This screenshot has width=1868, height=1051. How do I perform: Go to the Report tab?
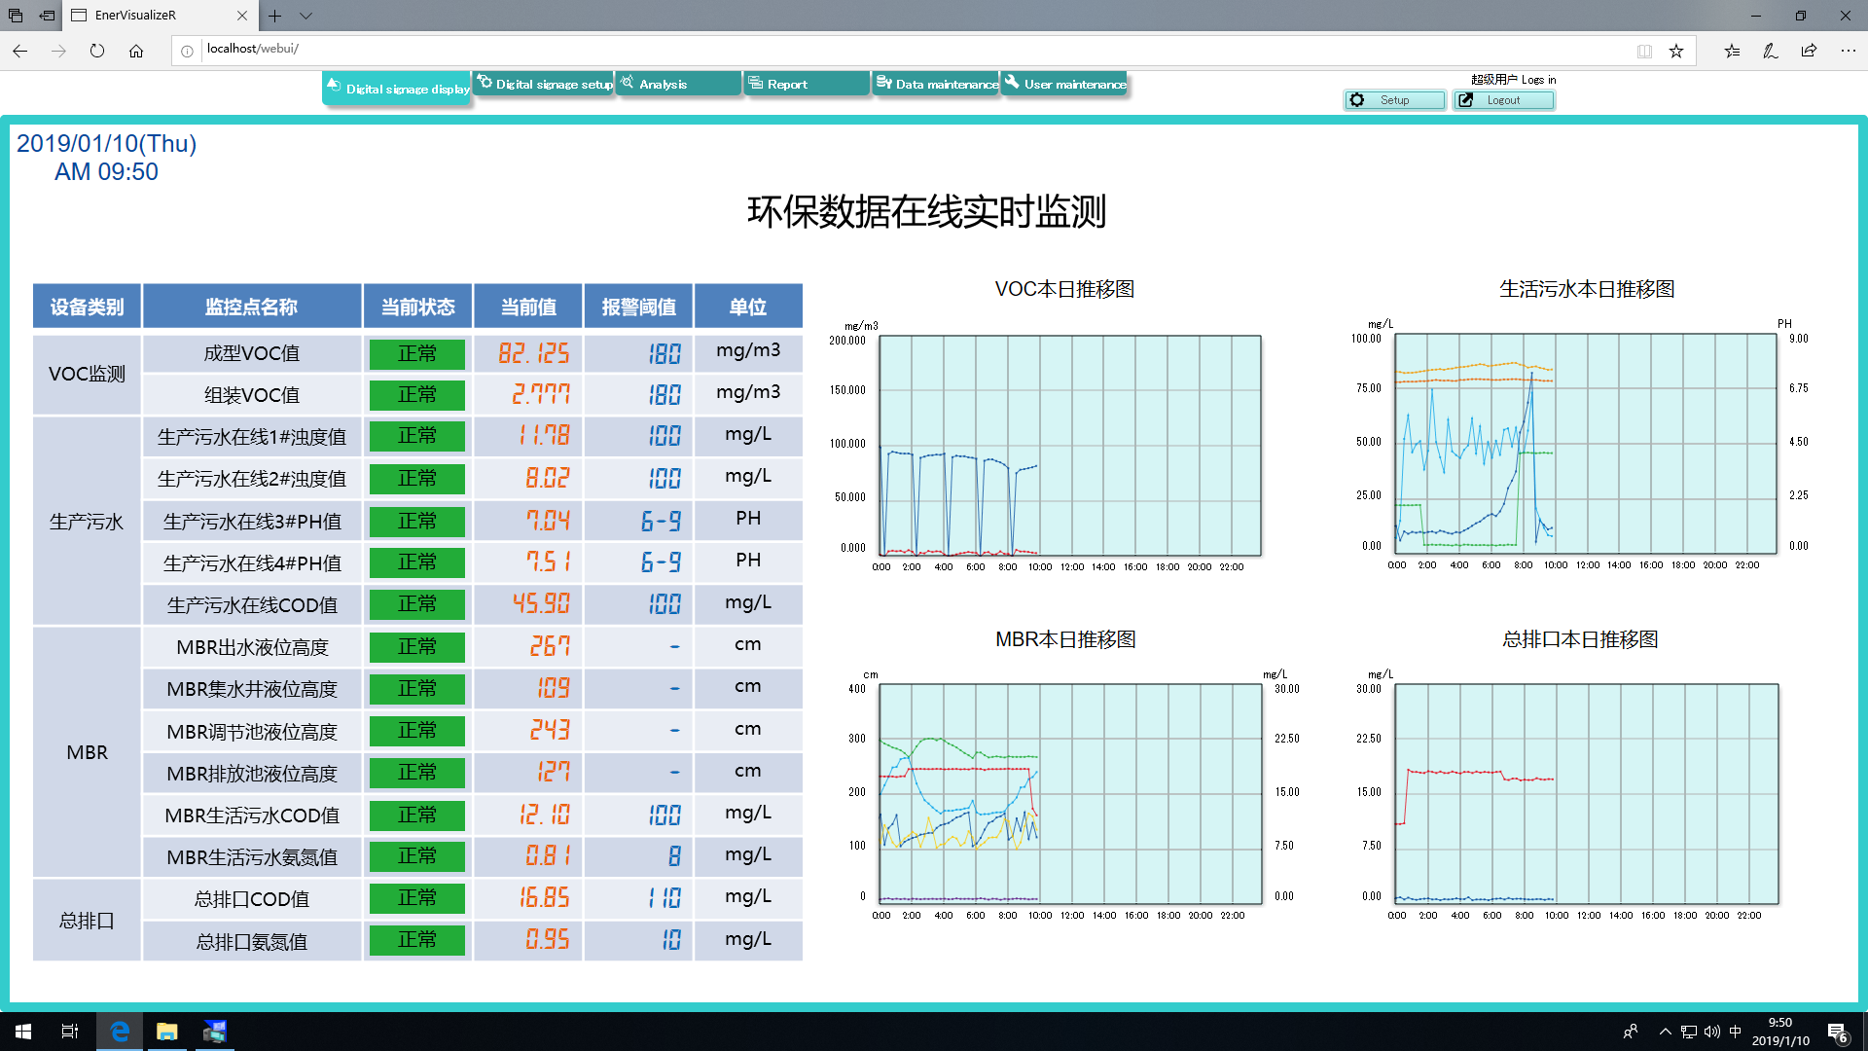tap(806, 85)
